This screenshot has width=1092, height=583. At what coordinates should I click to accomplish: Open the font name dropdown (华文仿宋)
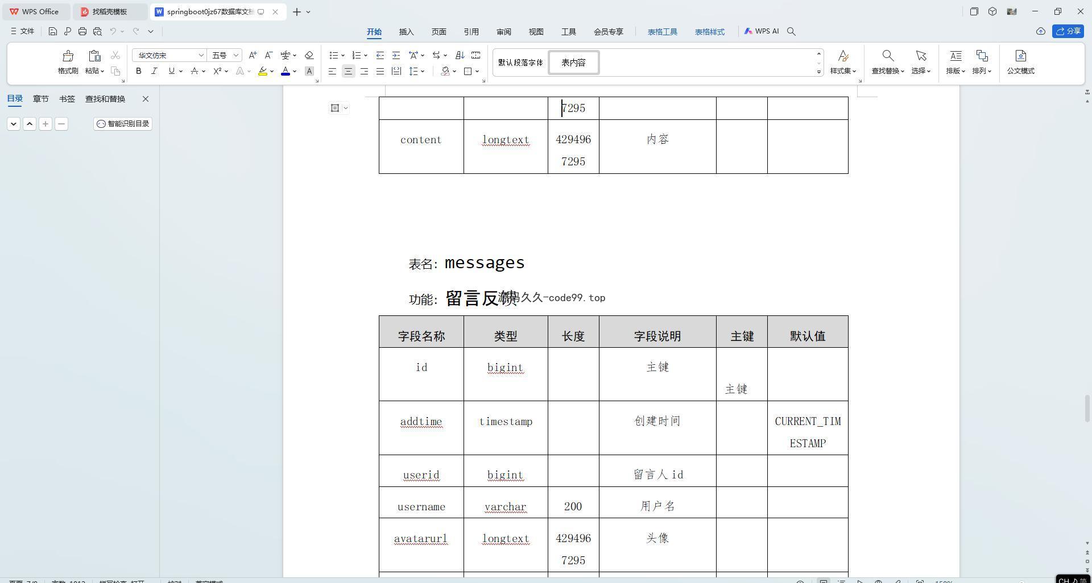pos(201,55)
